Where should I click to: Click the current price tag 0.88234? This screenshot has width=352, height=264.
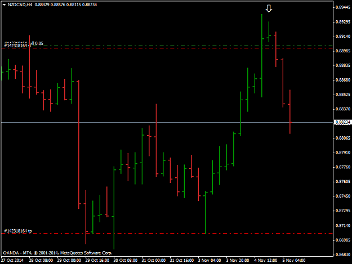342,122
